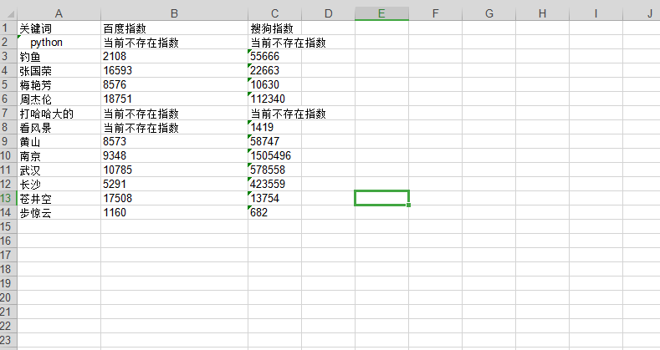Select the 苍井空 cell

pos(59,198)
